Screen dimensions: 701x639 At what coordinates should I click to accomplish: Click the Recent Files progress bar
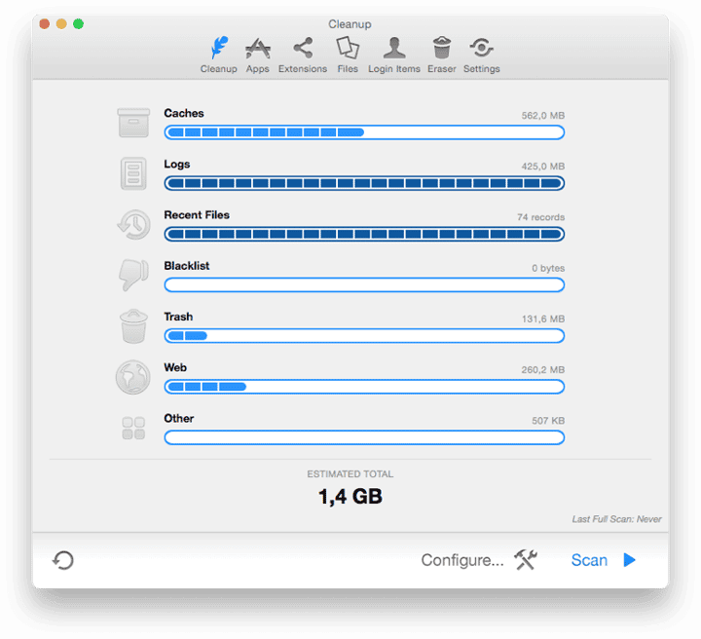(364, 235)
